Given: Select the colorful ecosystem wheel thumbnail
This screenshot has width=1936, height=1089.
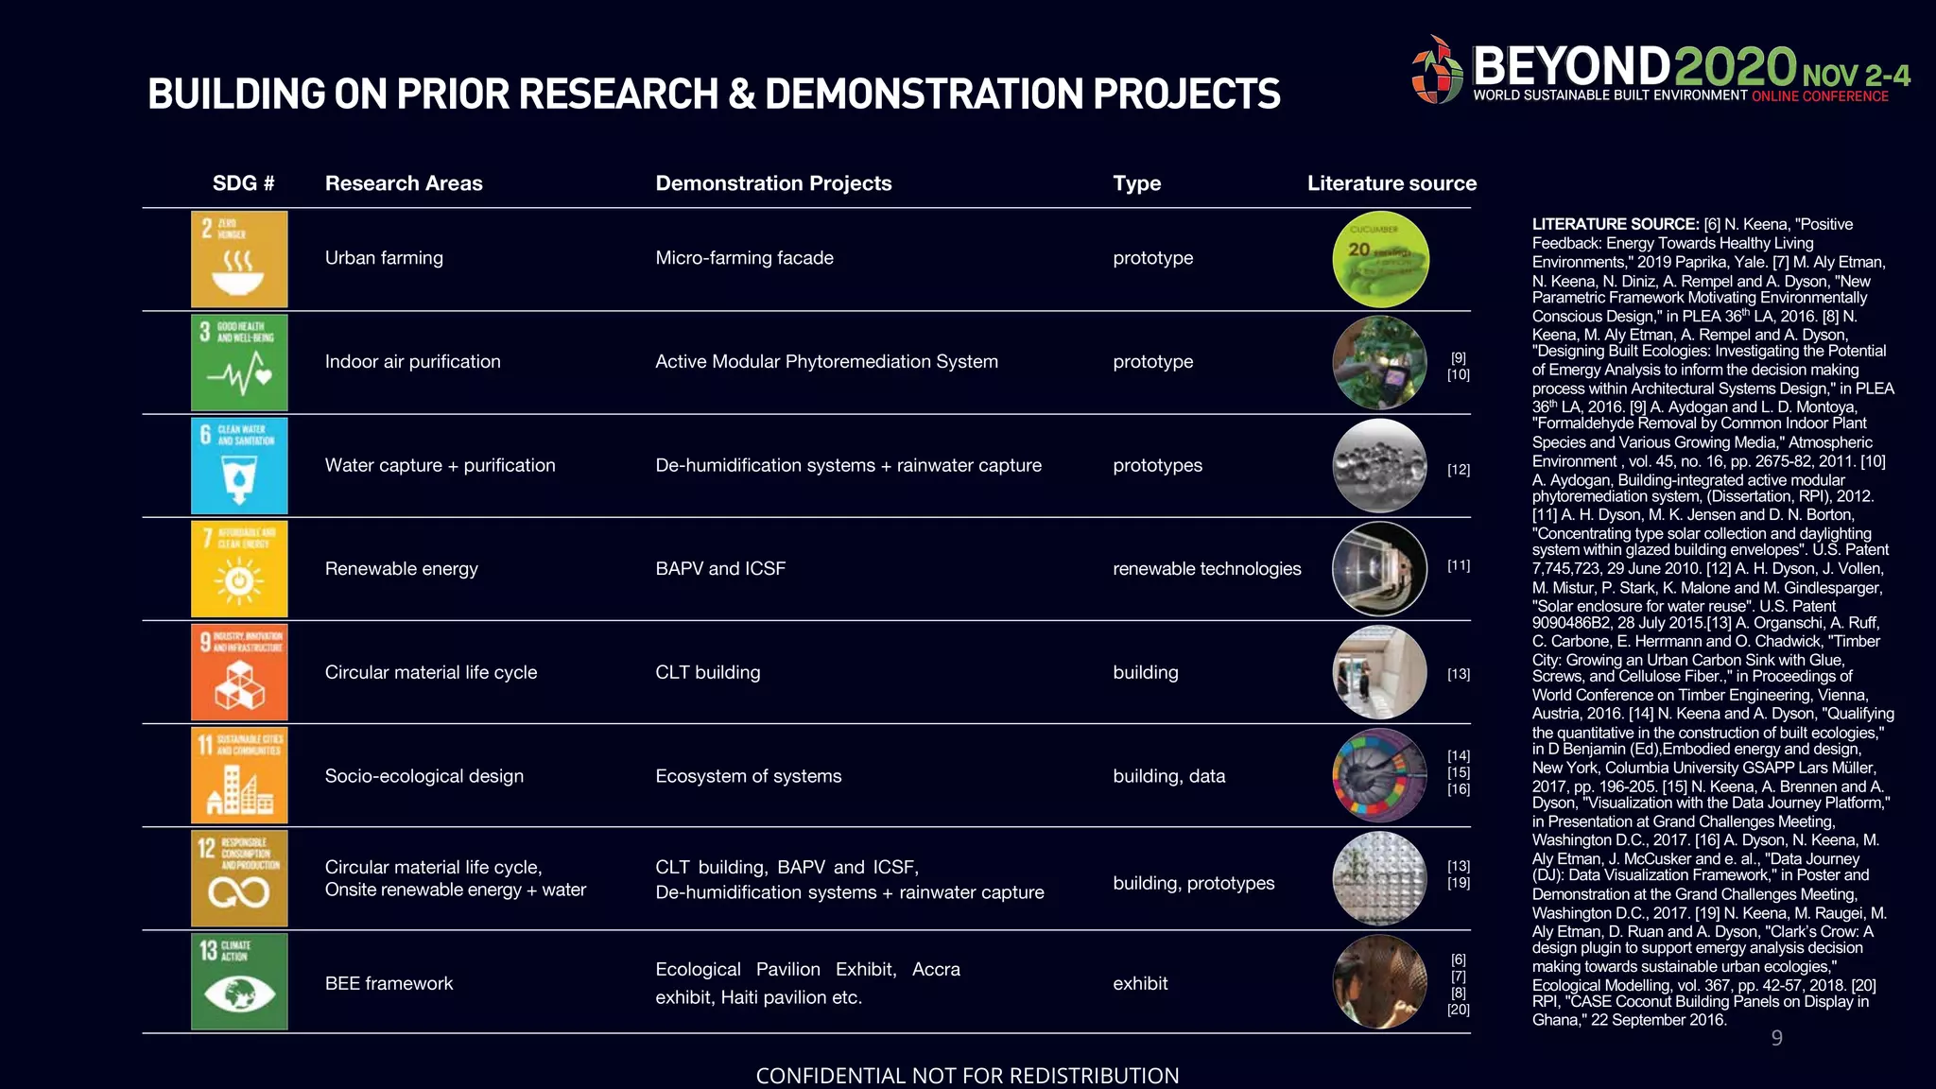Looking at the screenshot, I should coord(1380,776).
